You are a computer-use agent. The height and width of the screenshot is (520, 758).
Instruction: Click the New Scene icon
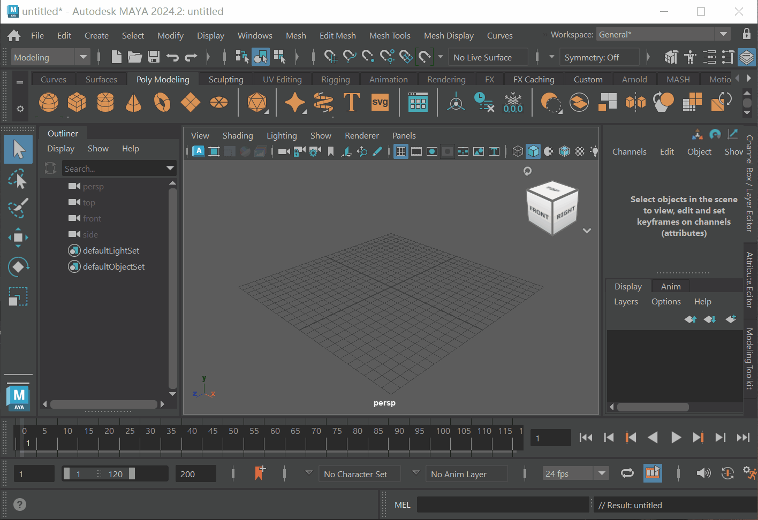[x=116, y=57]
